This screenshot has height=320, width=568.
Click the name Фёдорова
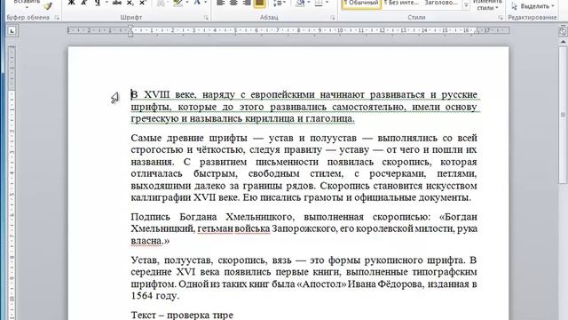(x=400, y=284)
